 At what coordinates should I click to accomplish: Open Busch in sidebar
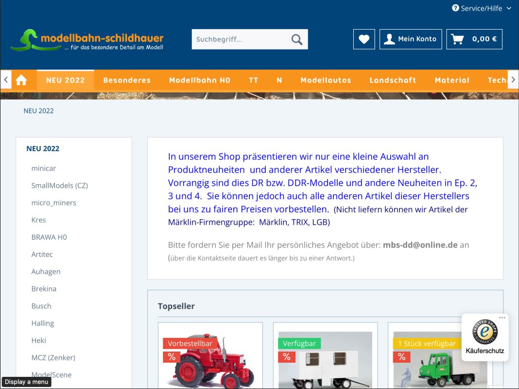click(41, 306)
